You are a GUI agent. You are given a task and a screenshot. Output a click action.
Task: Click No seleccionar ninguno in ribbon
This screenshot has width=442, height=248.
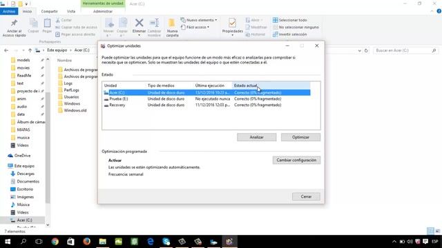coord(296,28)
